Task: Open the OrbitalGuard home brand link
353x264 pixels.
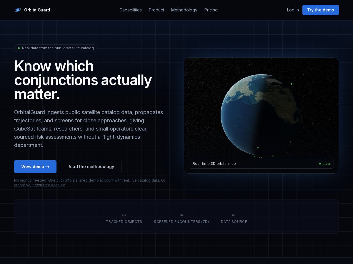Action: (32, 10)
